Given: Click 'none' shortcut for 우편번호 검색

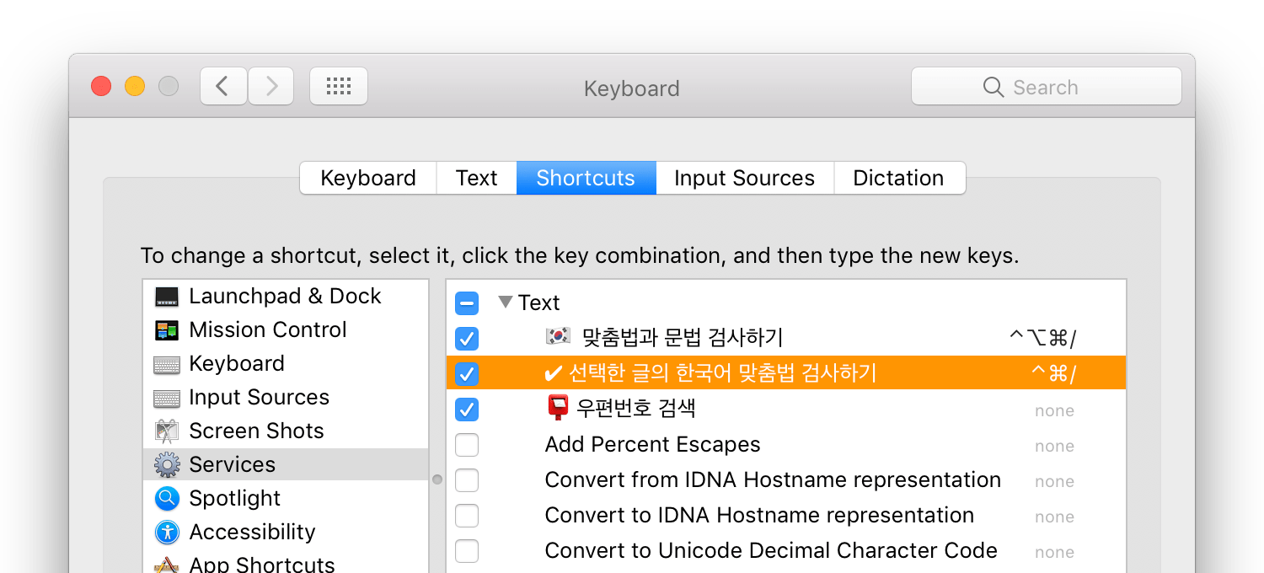Looking at the screenshot, I should [x=1054, y=411].
